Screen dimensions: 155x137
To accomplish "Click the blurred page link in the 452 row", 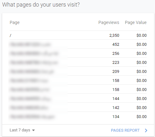I will pos(30,45).
